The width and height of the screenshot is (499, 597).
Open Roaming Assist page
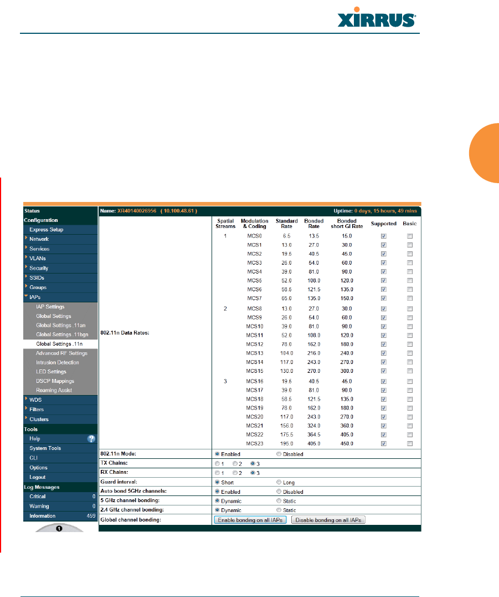click(x=54, y=390)
